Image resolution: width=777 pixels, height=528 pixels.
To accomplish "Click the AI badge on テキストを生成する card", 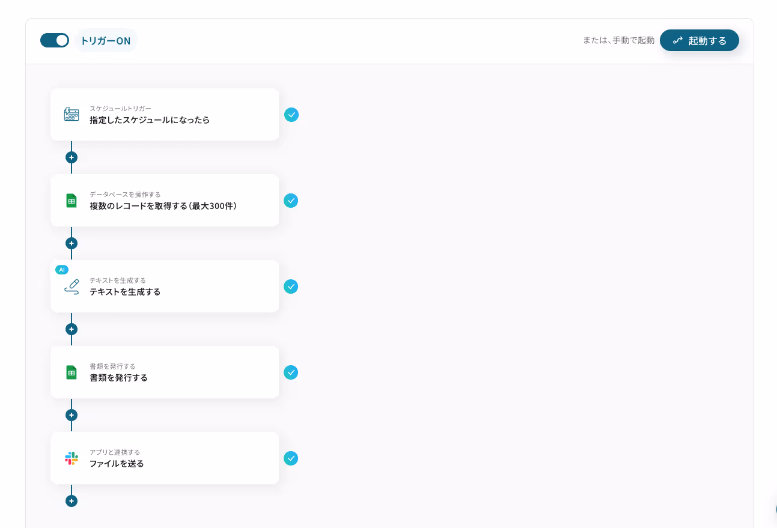I will [x=62, y=270].
